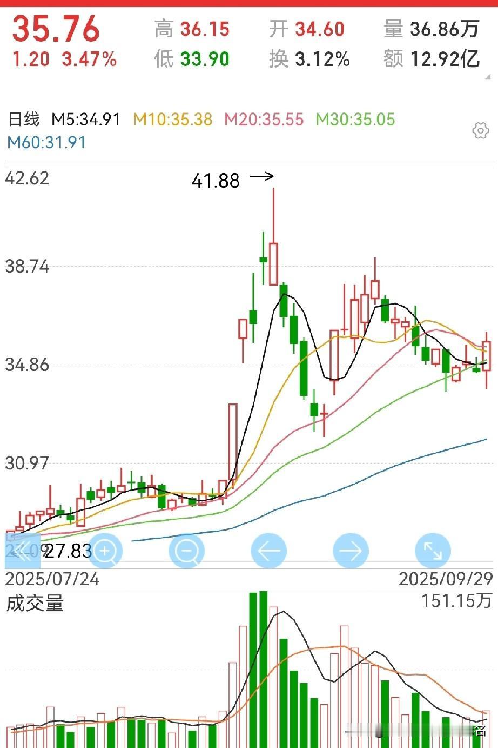
Task: Shift chart right with the right arrow
Action: point(351,551)
